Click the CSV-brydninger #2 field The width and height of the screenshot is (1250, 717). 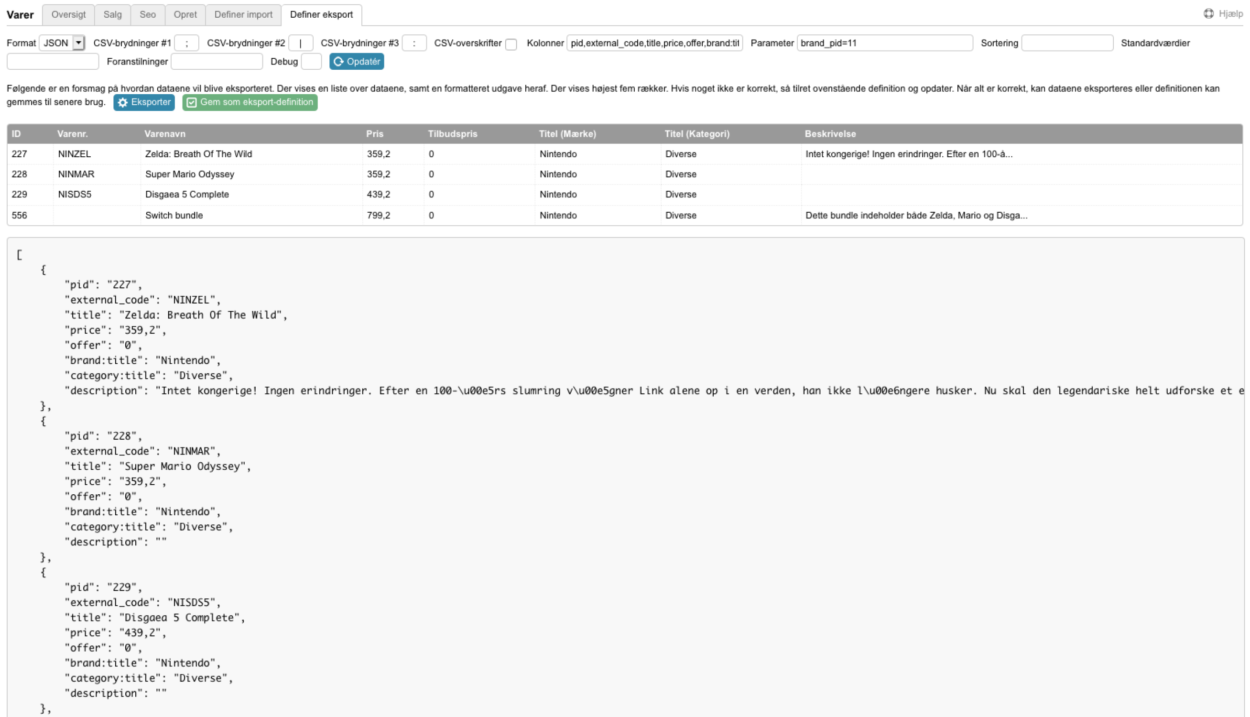click(300, 43)
